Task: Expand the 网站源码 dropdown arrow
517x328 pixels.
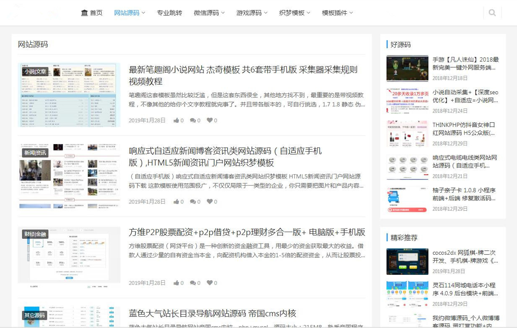Action: tap(143, 13)
